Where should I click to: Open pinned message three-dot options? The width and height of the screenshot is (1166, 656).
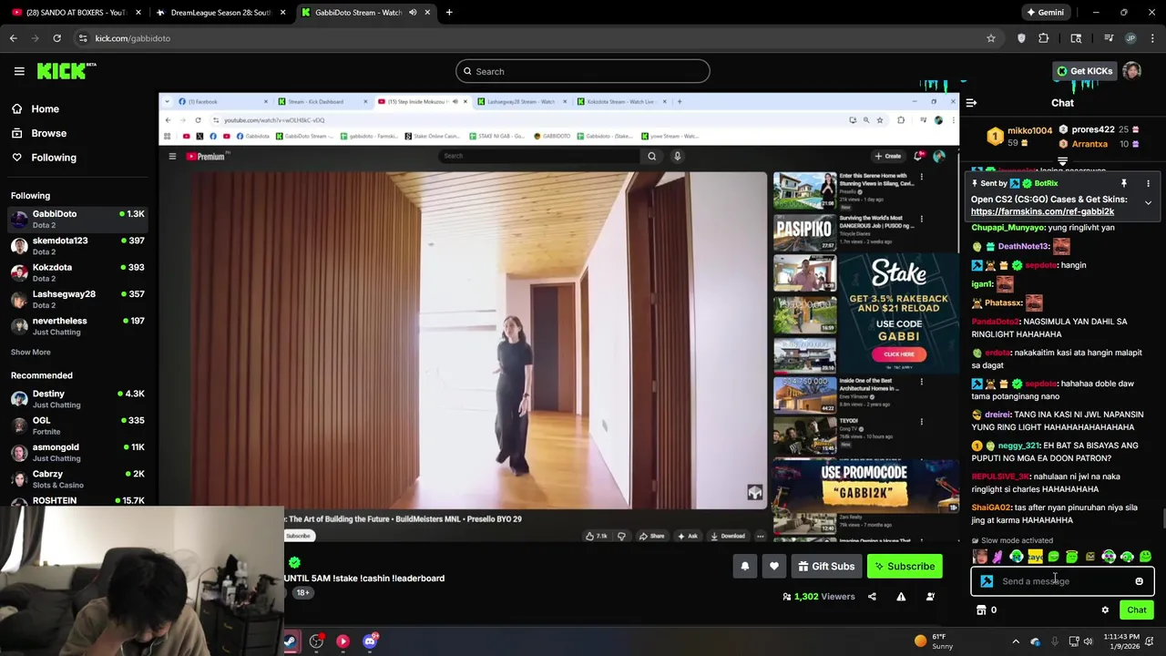pos(1148,183)
